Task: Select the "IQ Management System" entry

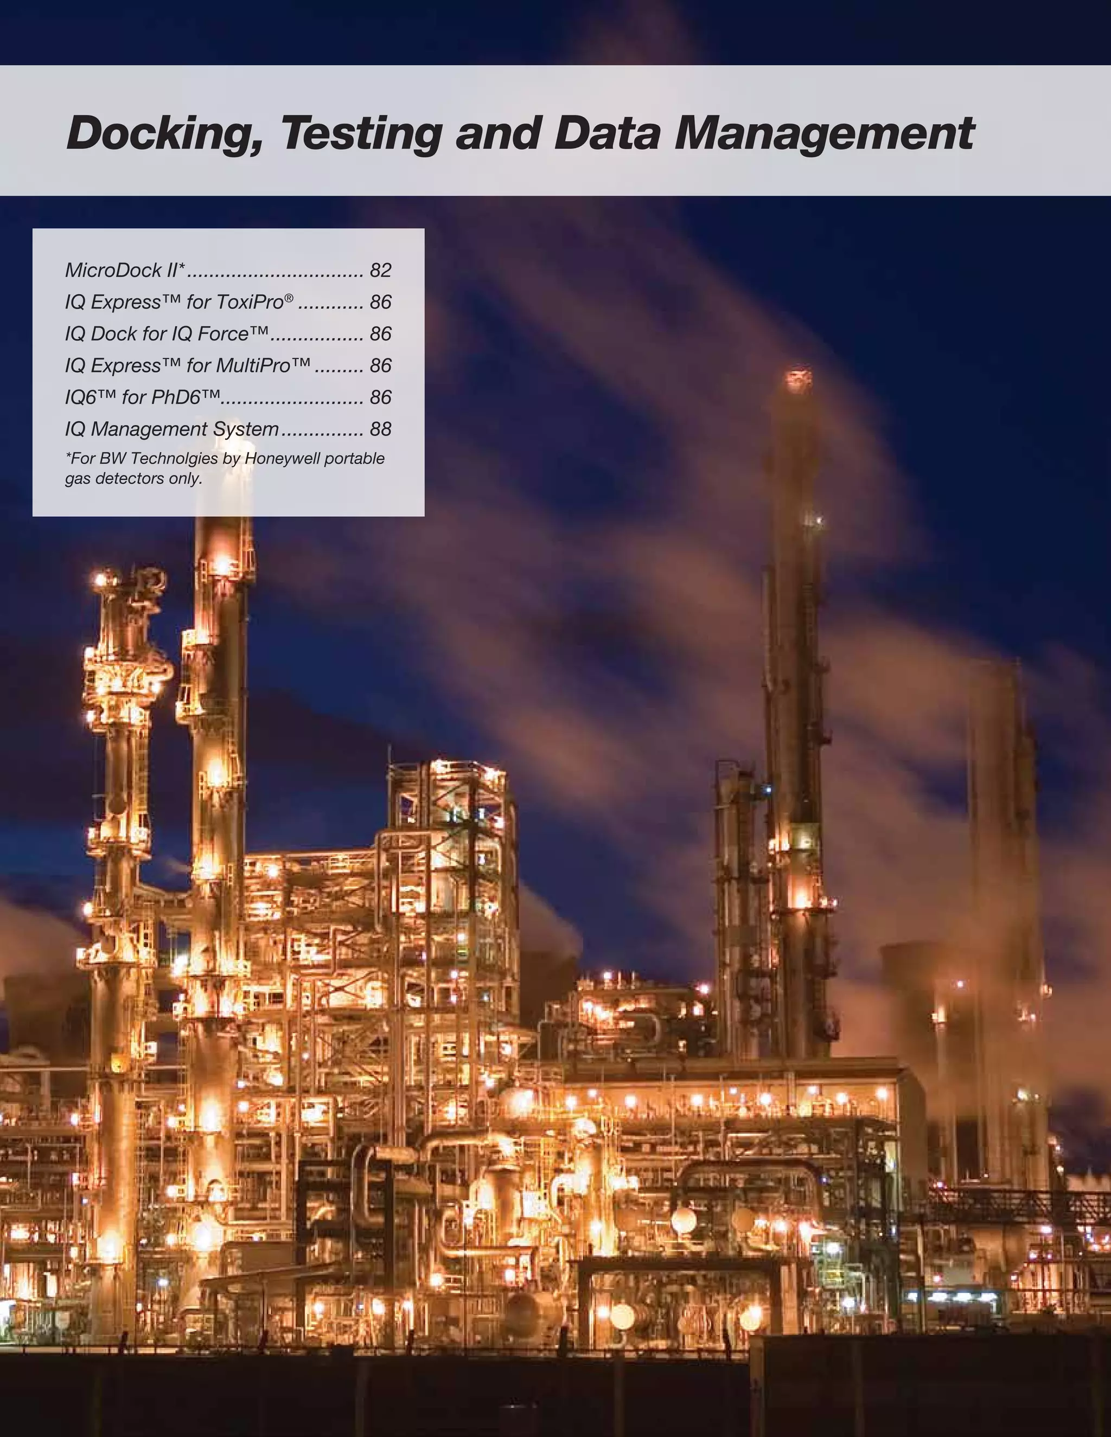Action: (228, 429)
